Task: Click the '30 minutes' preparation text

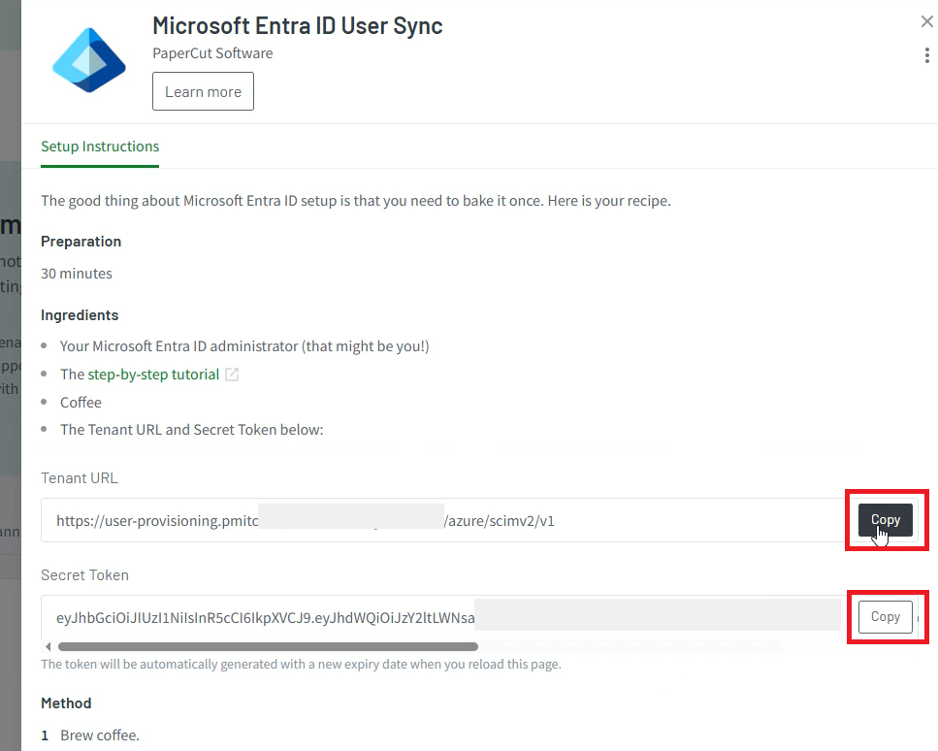Action: (x=77, y=274)
